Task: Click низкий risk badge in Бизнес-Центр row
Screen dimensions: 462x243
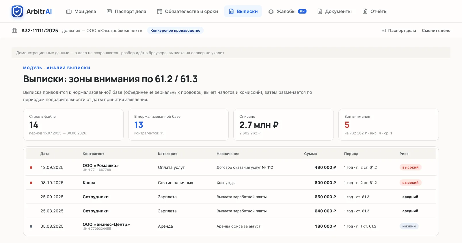Action: (x=409, y=226)
